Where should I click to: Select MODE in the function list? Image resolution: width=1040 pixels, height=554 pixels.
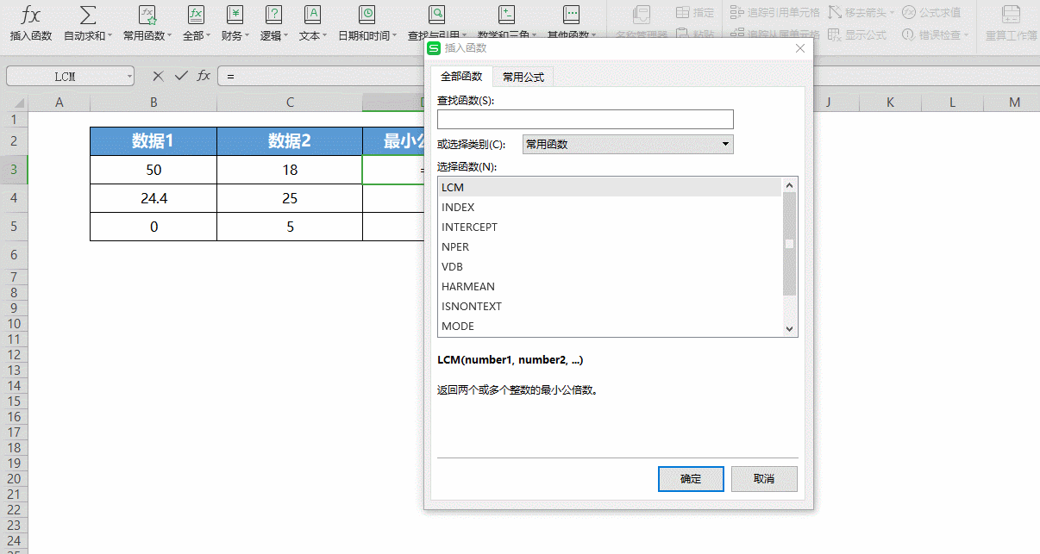tap(609, 326)
